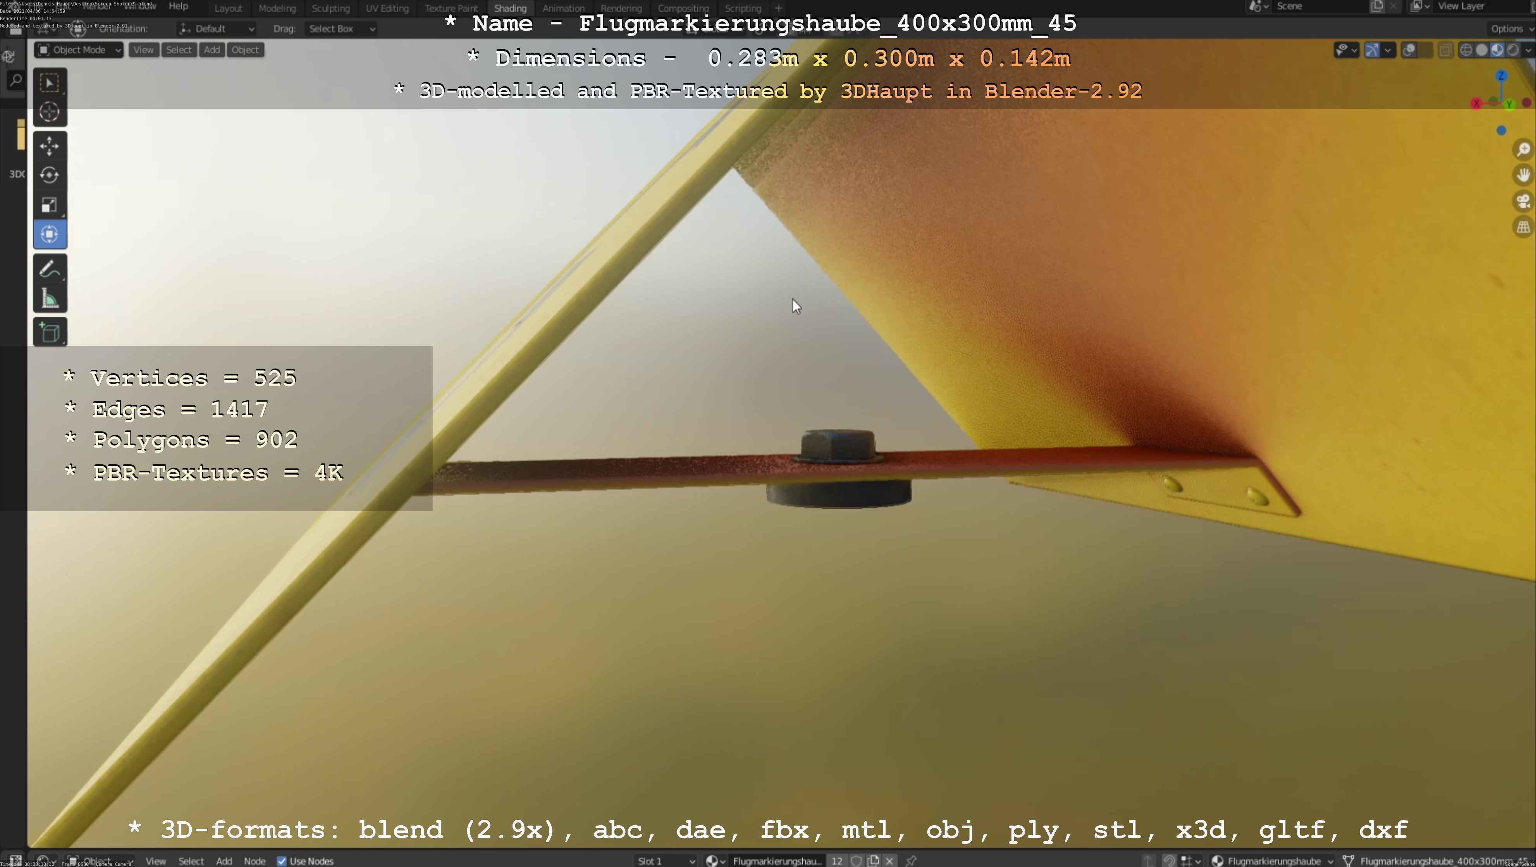The image size is (1536, 867).
Task: Uncheck the Use Nodes checkbox
Action: 282,860
